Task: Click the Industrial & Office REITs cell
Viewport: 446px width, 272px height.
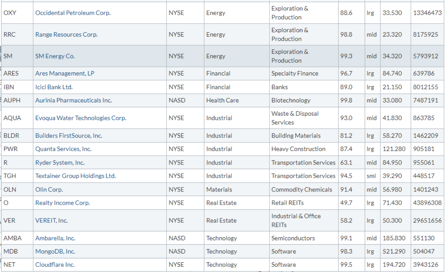Action: 304,221
